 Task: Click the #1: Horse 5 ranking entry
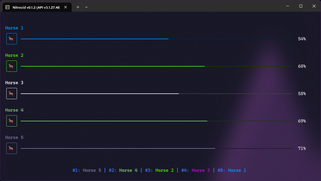point(87,170)
